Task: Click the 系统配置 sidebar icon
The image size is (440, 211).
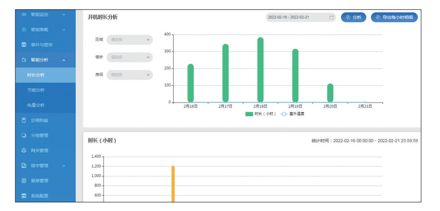Action: [24, 196]
